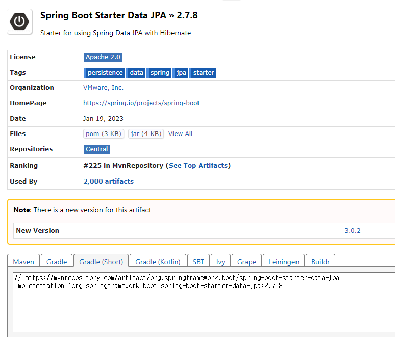The height and width of the screenshot is (337, 395).
Task: Switch to the SBT tab
Action: coord(198,261)
